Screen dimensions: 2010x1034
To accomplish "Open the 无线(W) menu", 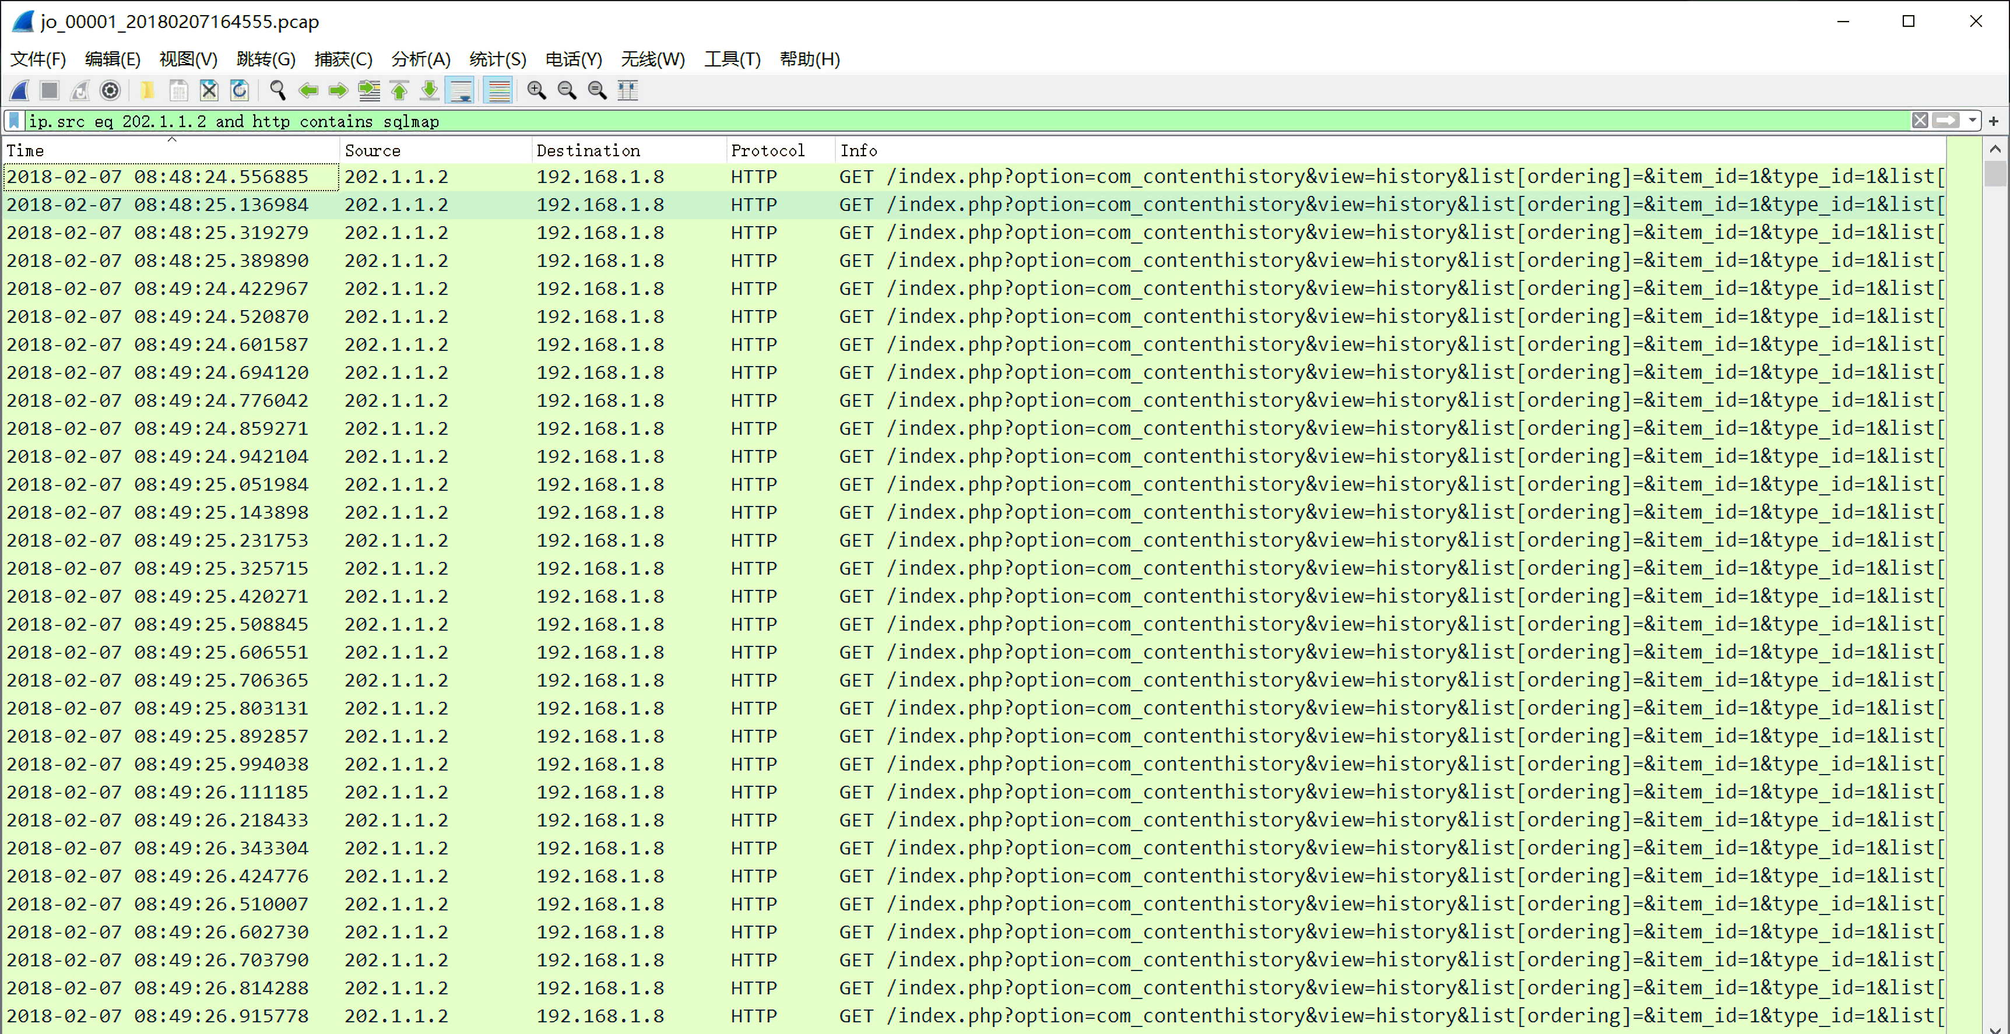I will pos(653,59).
